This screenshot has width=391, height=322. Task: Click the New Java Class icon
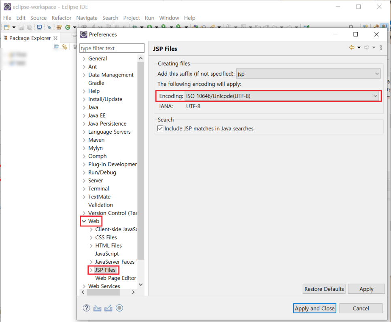(x=68, y=27)
